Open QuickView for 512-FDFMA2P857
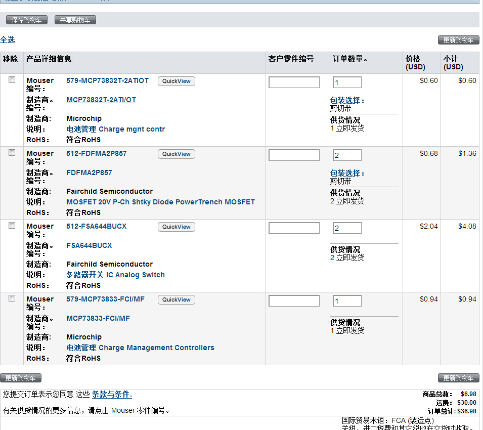Screen dimensions: 483x430 coord(177,154)
